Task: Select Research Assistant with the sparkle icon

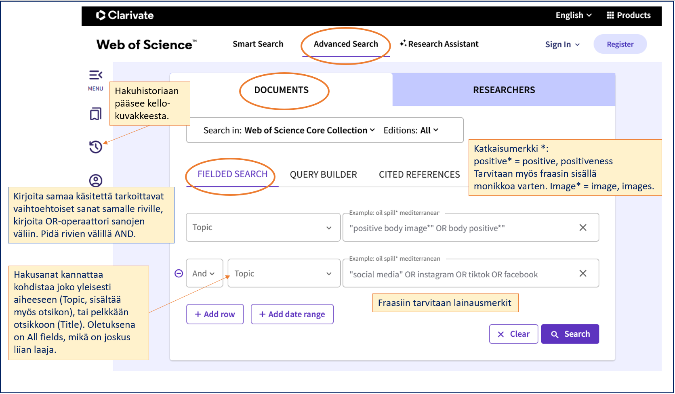Action: pyautogui.click(x=439, y=44)
